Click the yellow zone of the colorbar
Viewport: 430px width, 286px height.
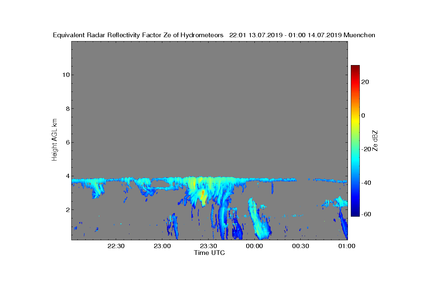coord(355,120)
